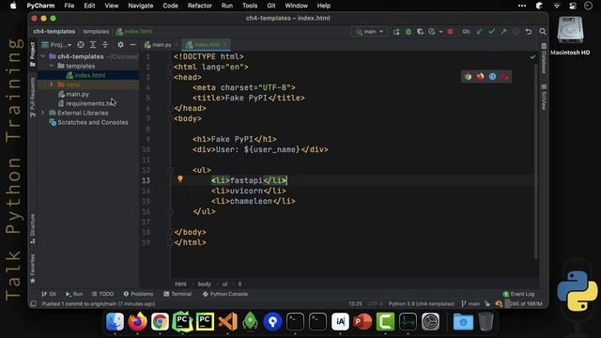
Task: Toggle the Pull Requests tool window stripe
Action: tap(33, 98)
